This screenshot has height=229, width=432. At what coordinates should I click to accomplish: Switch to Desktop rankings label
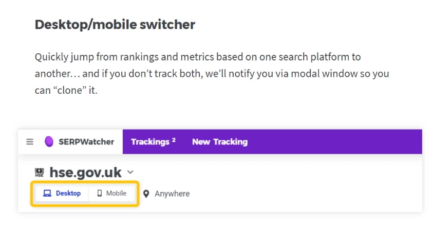tap(68, 194)
